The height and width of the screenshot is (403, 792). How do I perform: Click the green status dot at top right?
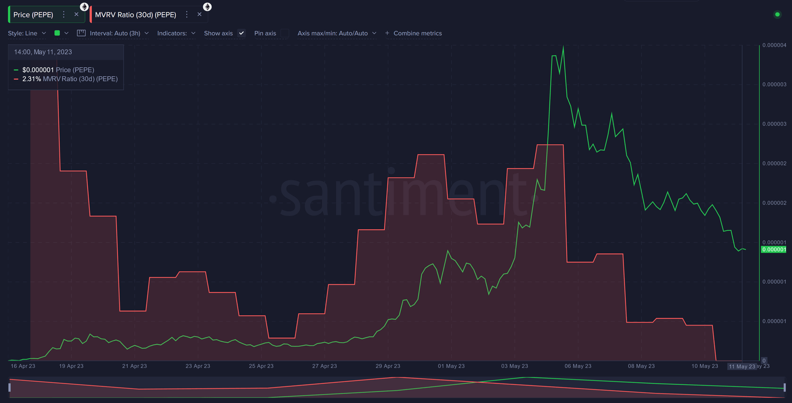[778, 15]
